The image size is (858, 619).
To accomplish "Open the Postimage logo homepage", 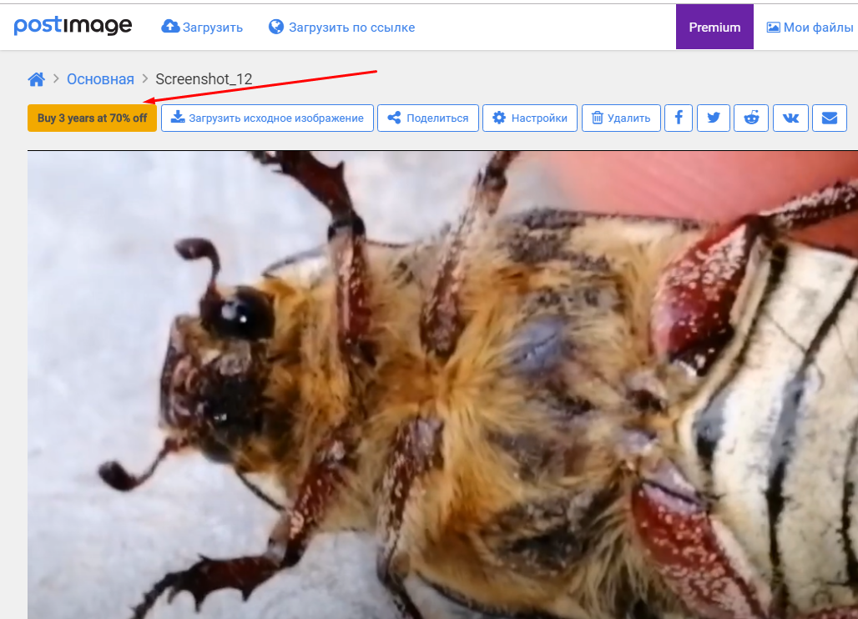I will 73,25.
